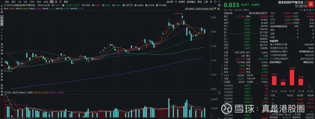Image resolution: width=315 pixels, height=119 pixels.
Task: Switch to K线图 in left sidebar
Action: coord(2,21)
